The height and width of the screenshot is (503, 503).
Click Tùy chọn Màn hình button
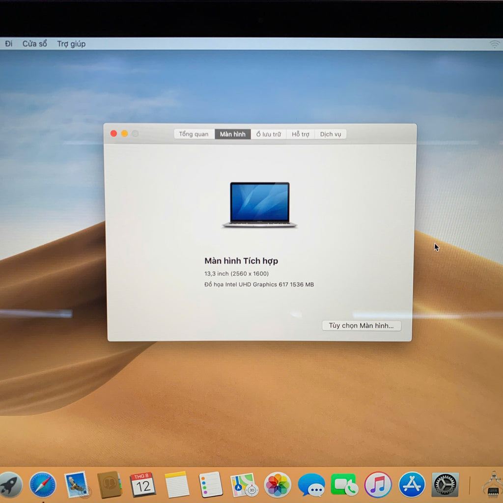[361, 326]
